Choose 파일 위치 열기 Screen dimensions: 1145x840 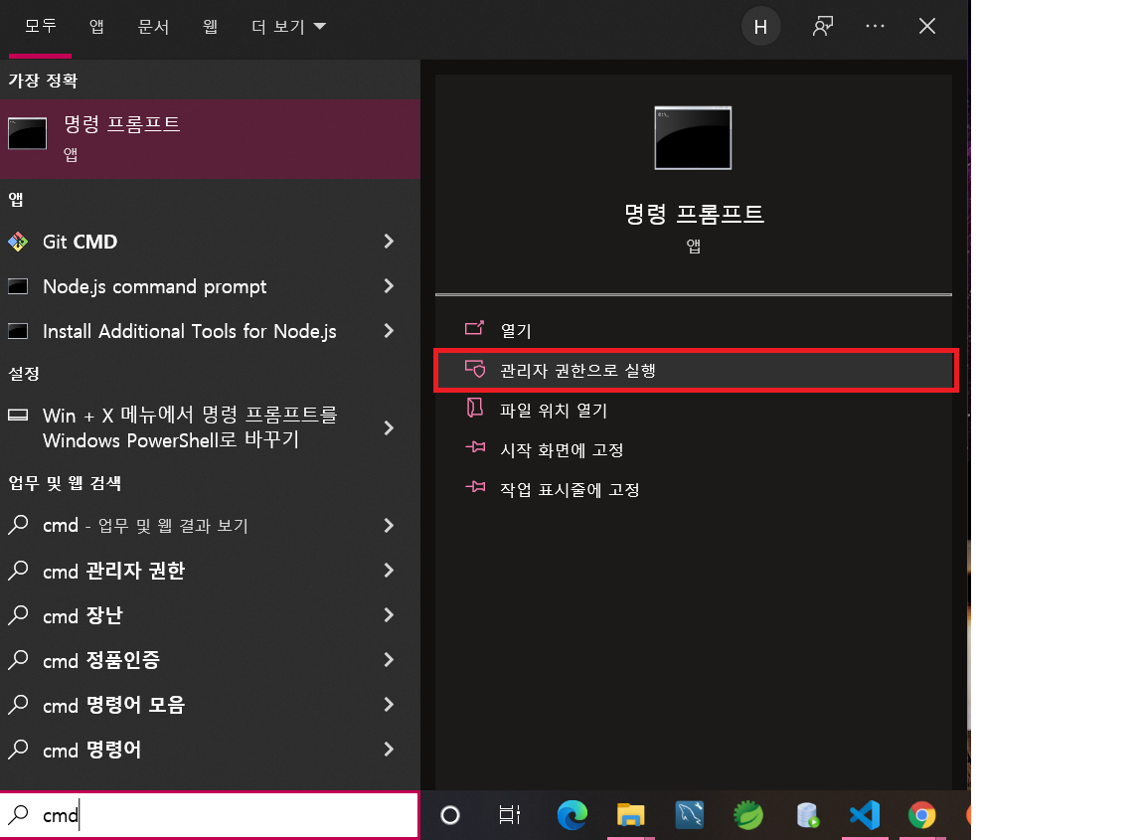(695, 410)
